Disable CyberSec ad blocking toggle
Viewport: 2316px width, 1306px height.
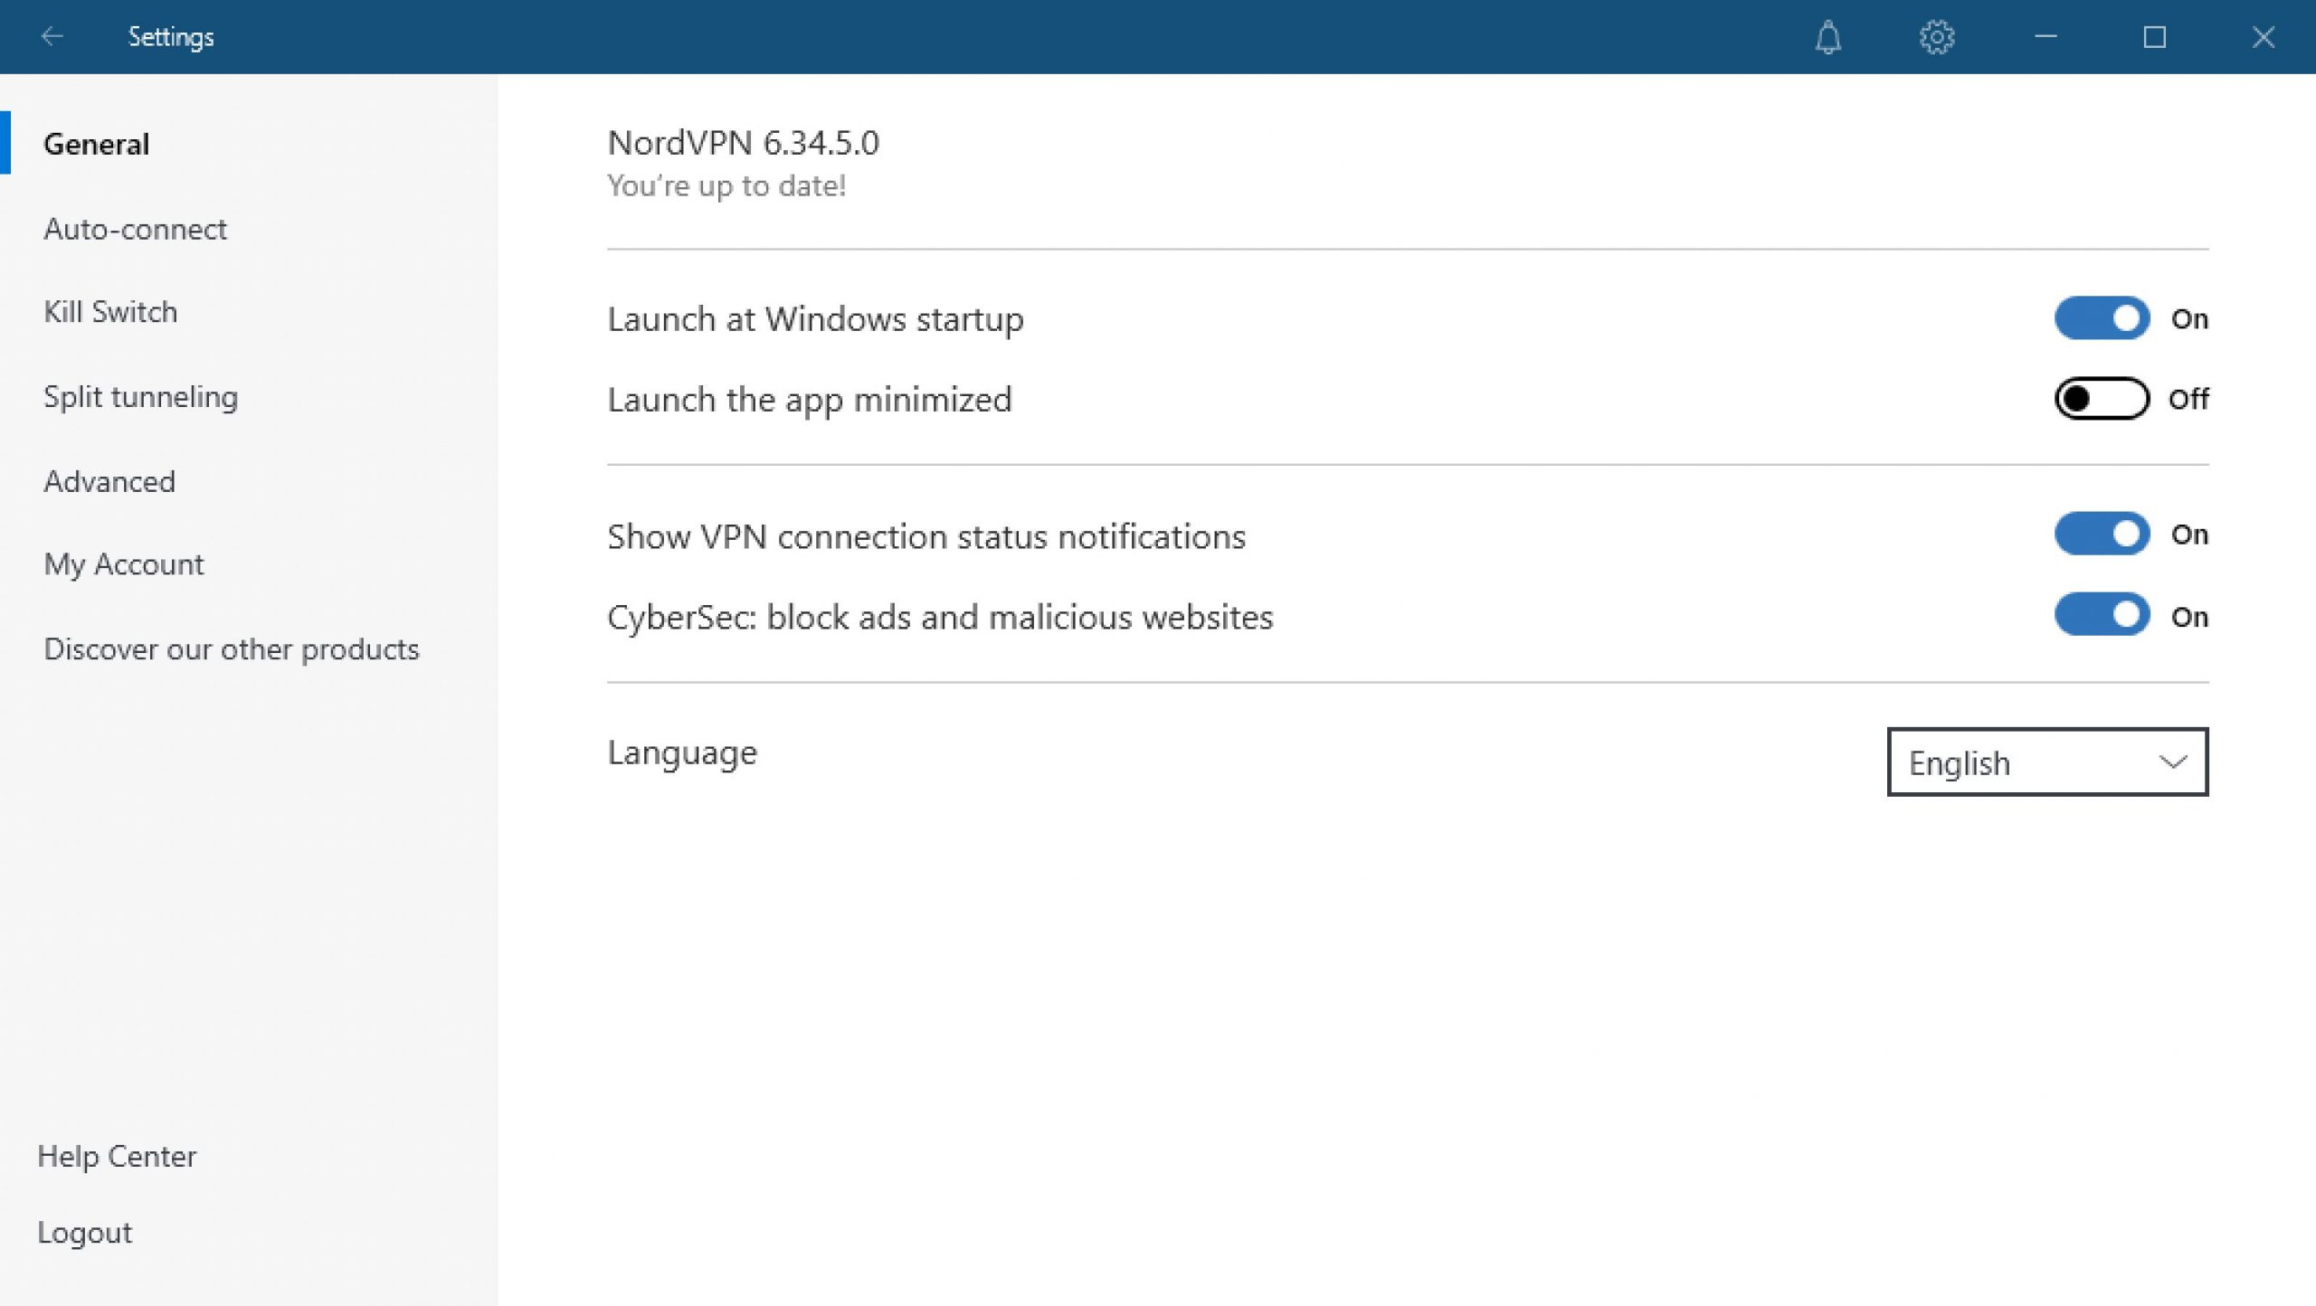(2102, 616)
